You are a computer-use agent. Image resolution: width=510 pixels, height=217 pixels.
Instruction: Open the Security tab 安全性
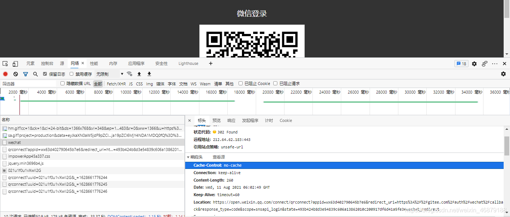pos(161,63)
